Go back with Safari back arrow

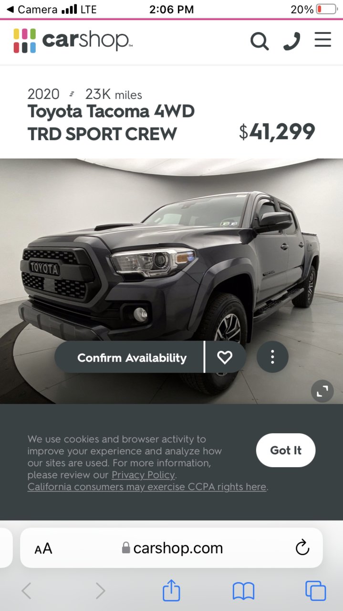point(27,591)
